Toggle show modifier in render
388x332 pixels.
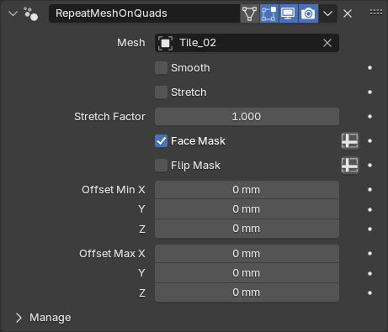pos(308,13)
